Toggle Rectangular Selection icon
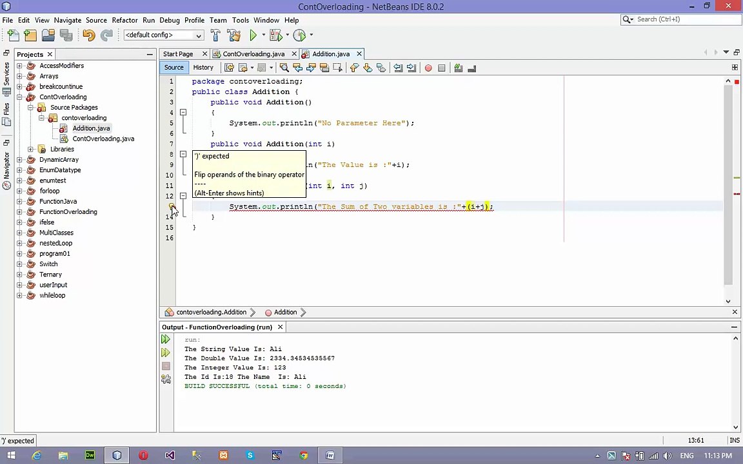The width and height of the screenshot is (743, 464). [x=337, y=68]
